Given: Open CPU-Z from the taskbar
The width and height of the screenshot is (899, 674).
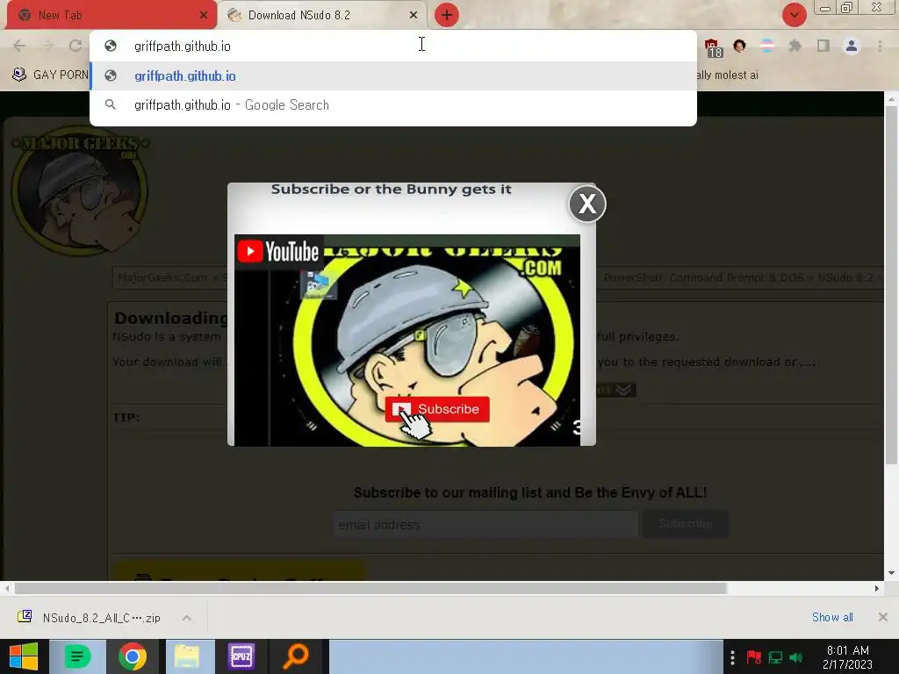Looking at the screenshot, I should [241, 656].
